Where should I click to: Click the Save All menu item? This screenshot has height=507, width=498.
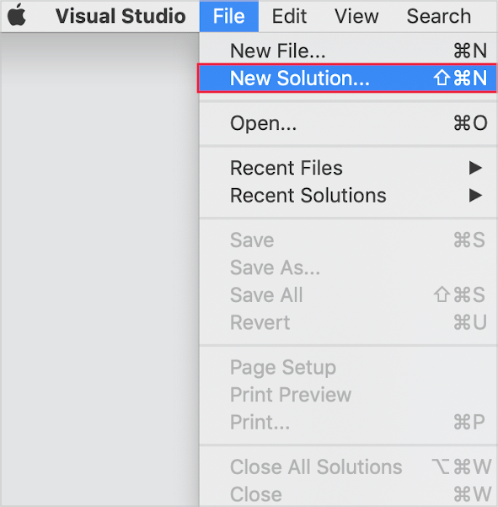[x=348, y=295]
